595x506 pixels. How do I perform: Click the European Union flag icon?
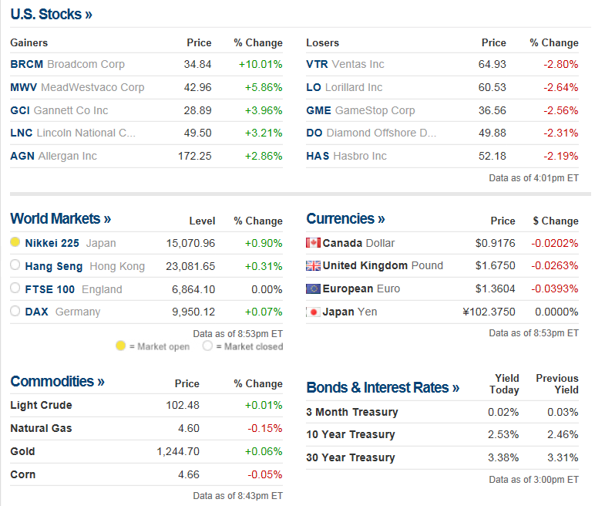(313, 289)
